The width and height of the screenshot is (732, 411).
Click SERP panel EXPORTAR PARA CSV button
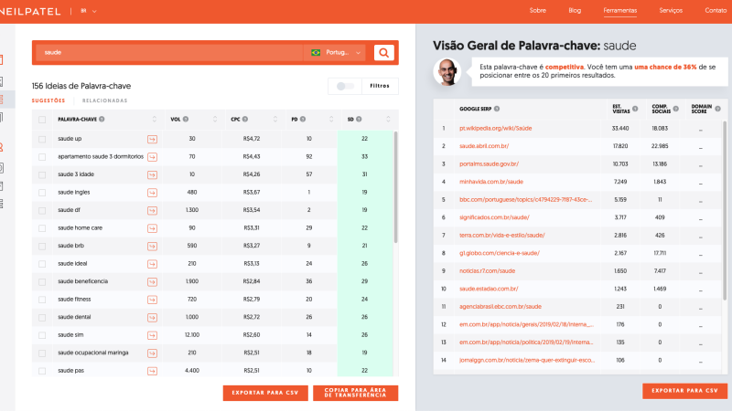click(x=684, y=391)
